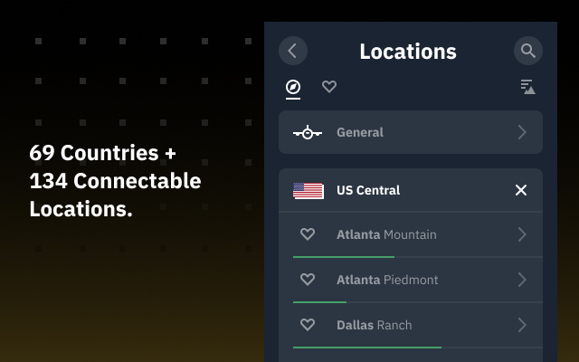The width and height of the screenshot is (579, 362).
Task: Click Atlanta Mountain green load bar
Action: coord(344,257)
